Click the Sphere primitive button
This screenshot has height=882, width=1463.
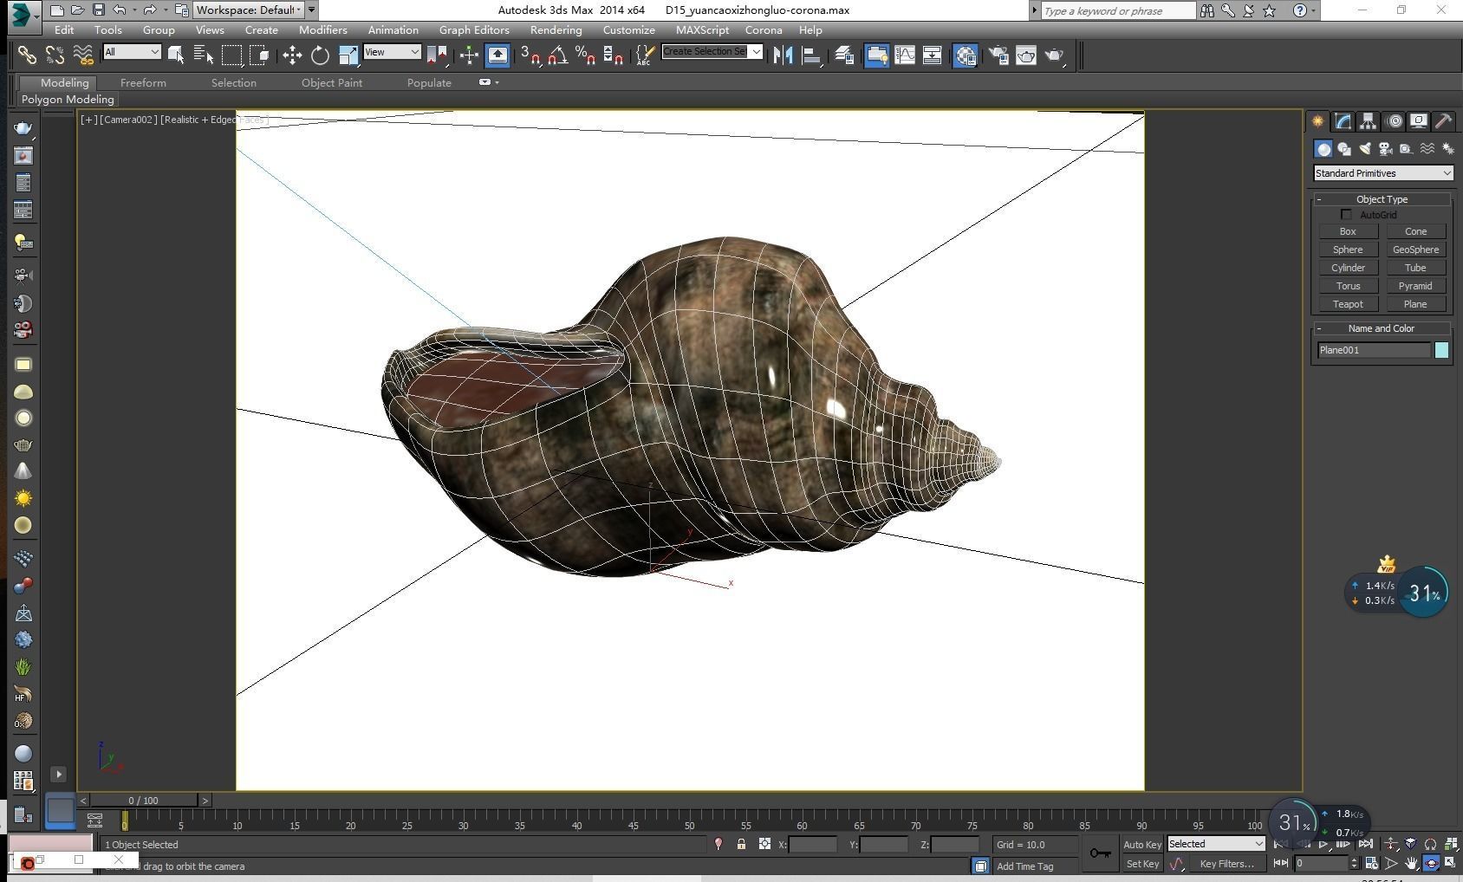(x=1348, y=250)
